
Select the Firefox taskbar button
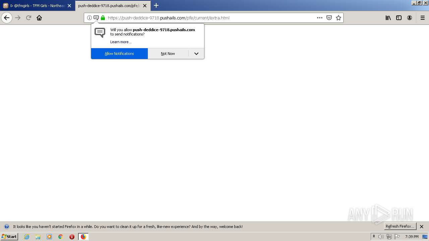coord(83,237)
